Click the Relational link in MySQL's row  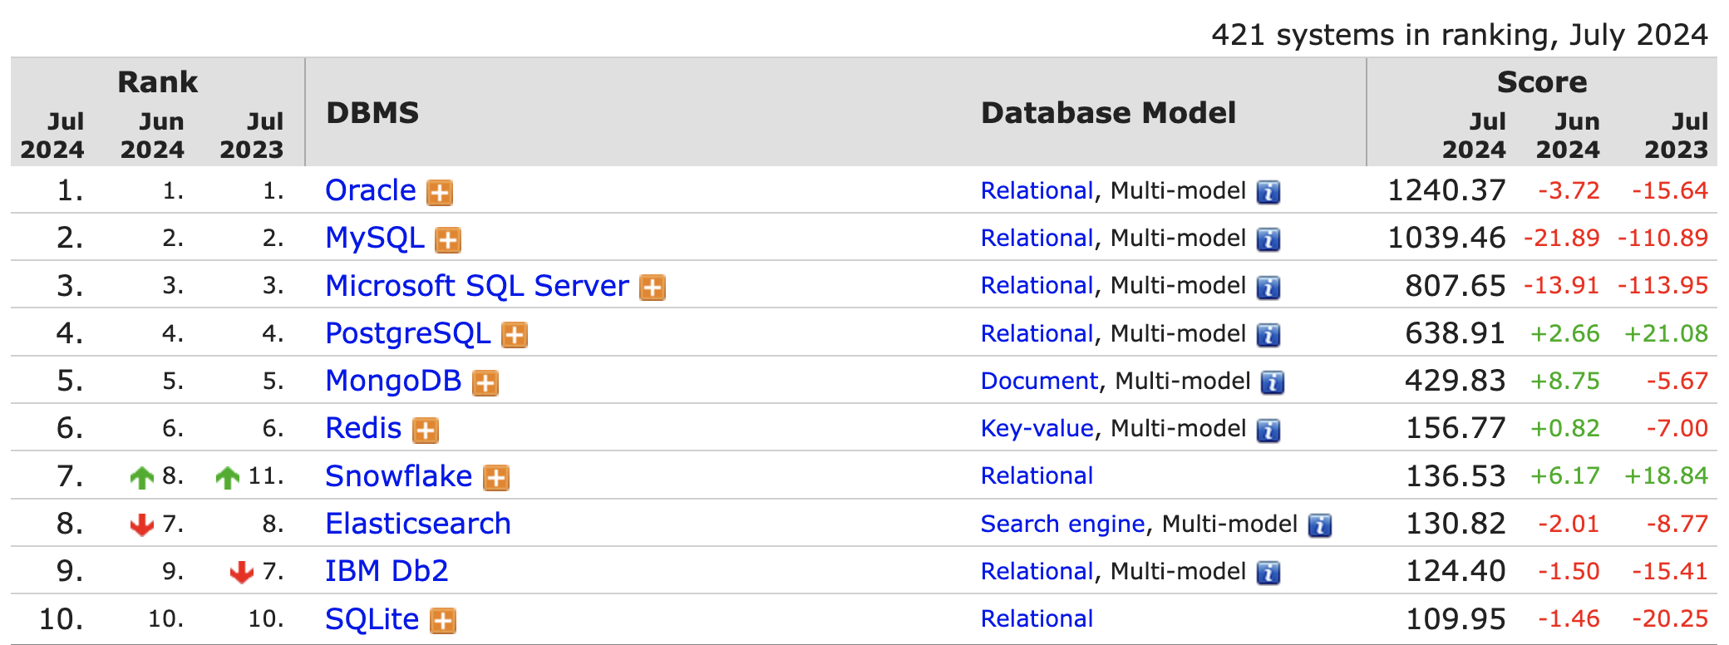[1037, 239]
